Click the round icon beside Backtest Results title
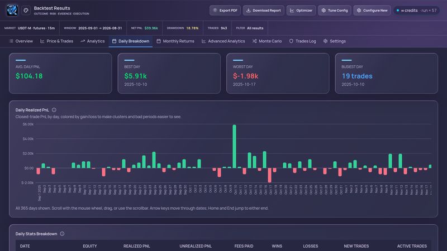 click(x=26, y=10)
